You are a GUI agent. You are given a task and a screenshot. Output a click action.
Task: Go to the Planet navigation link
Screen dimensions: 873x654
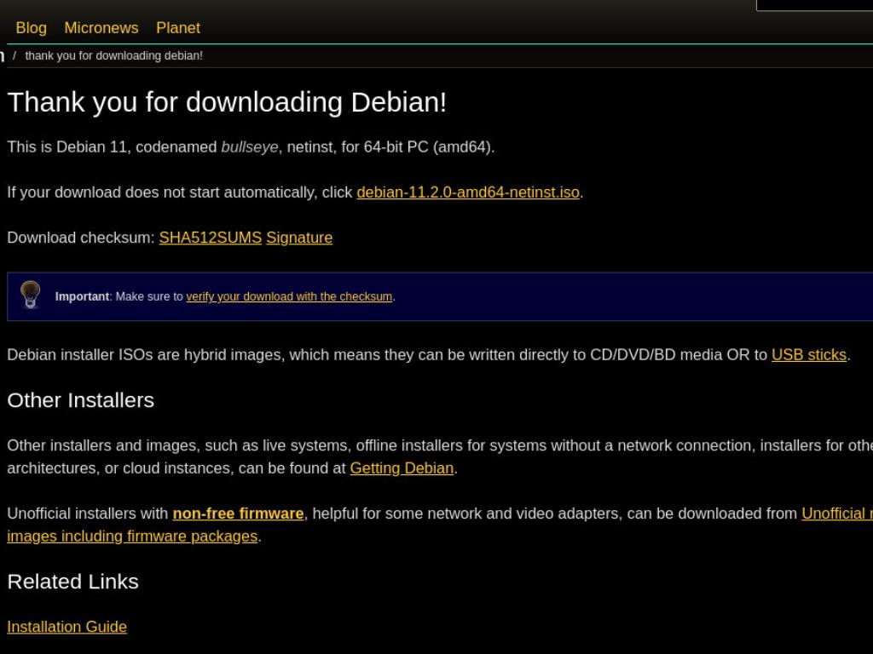(x=178, y=28)
